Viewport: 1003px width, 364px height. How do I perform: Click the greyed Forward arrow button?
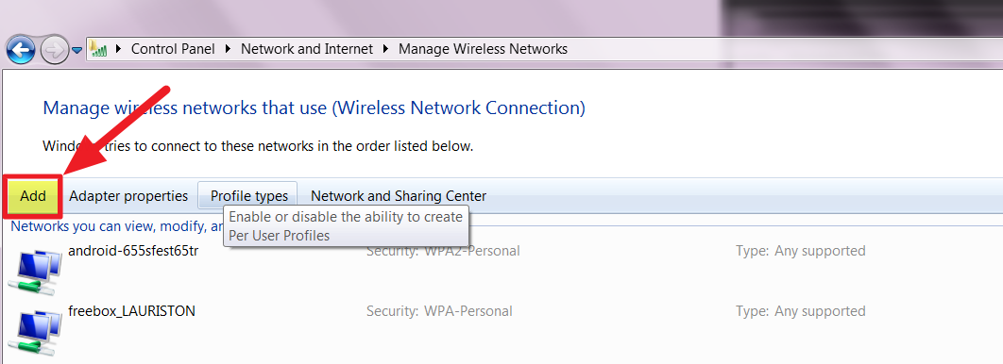pos(54,50)
